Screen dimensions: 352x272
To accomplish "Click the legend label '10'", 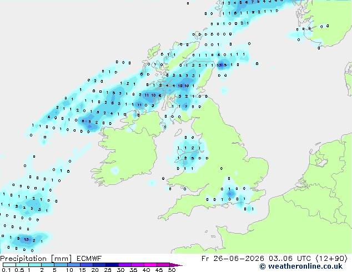I will pyautogui.click(x=69, y=270).
